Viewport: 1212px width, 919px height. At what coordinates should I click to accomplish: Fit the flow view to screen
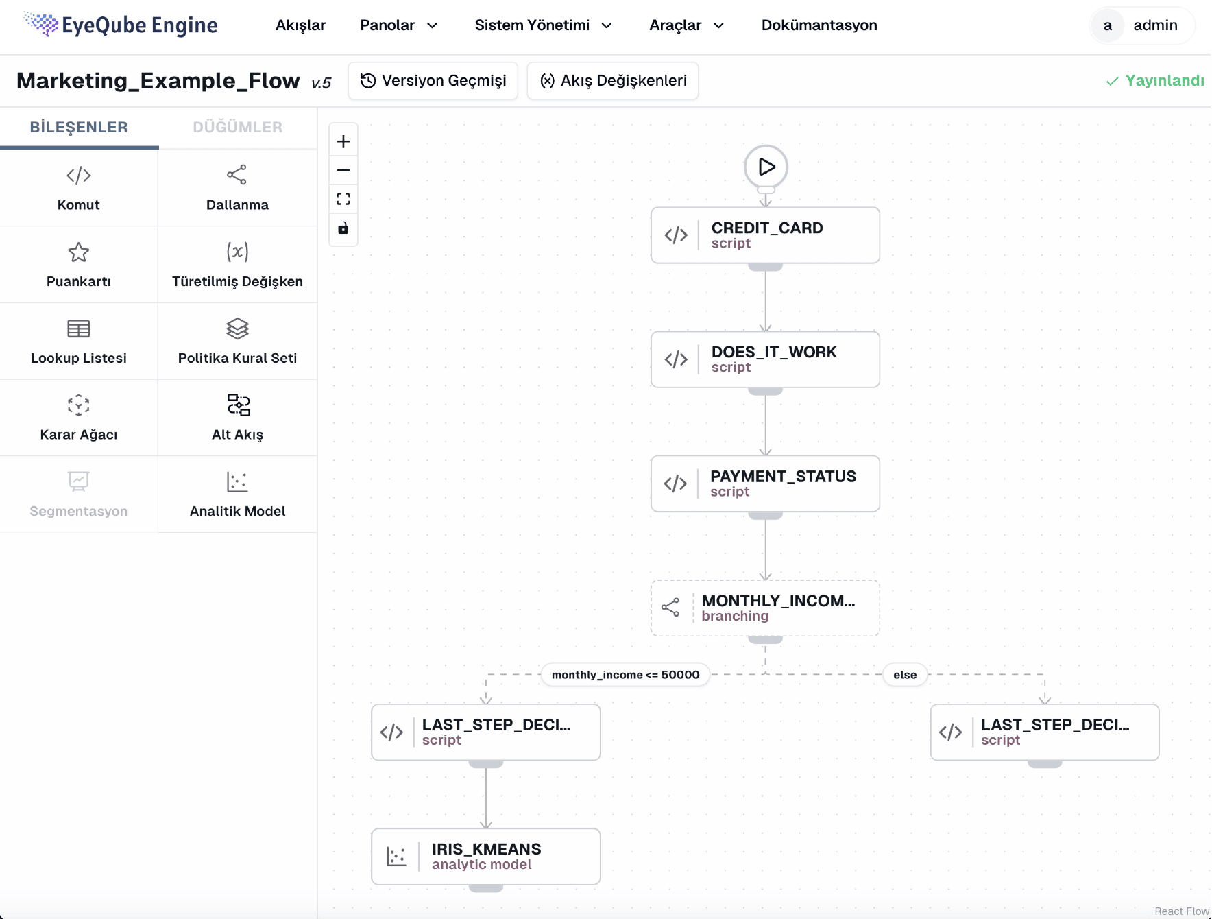(x=343, y=199)
